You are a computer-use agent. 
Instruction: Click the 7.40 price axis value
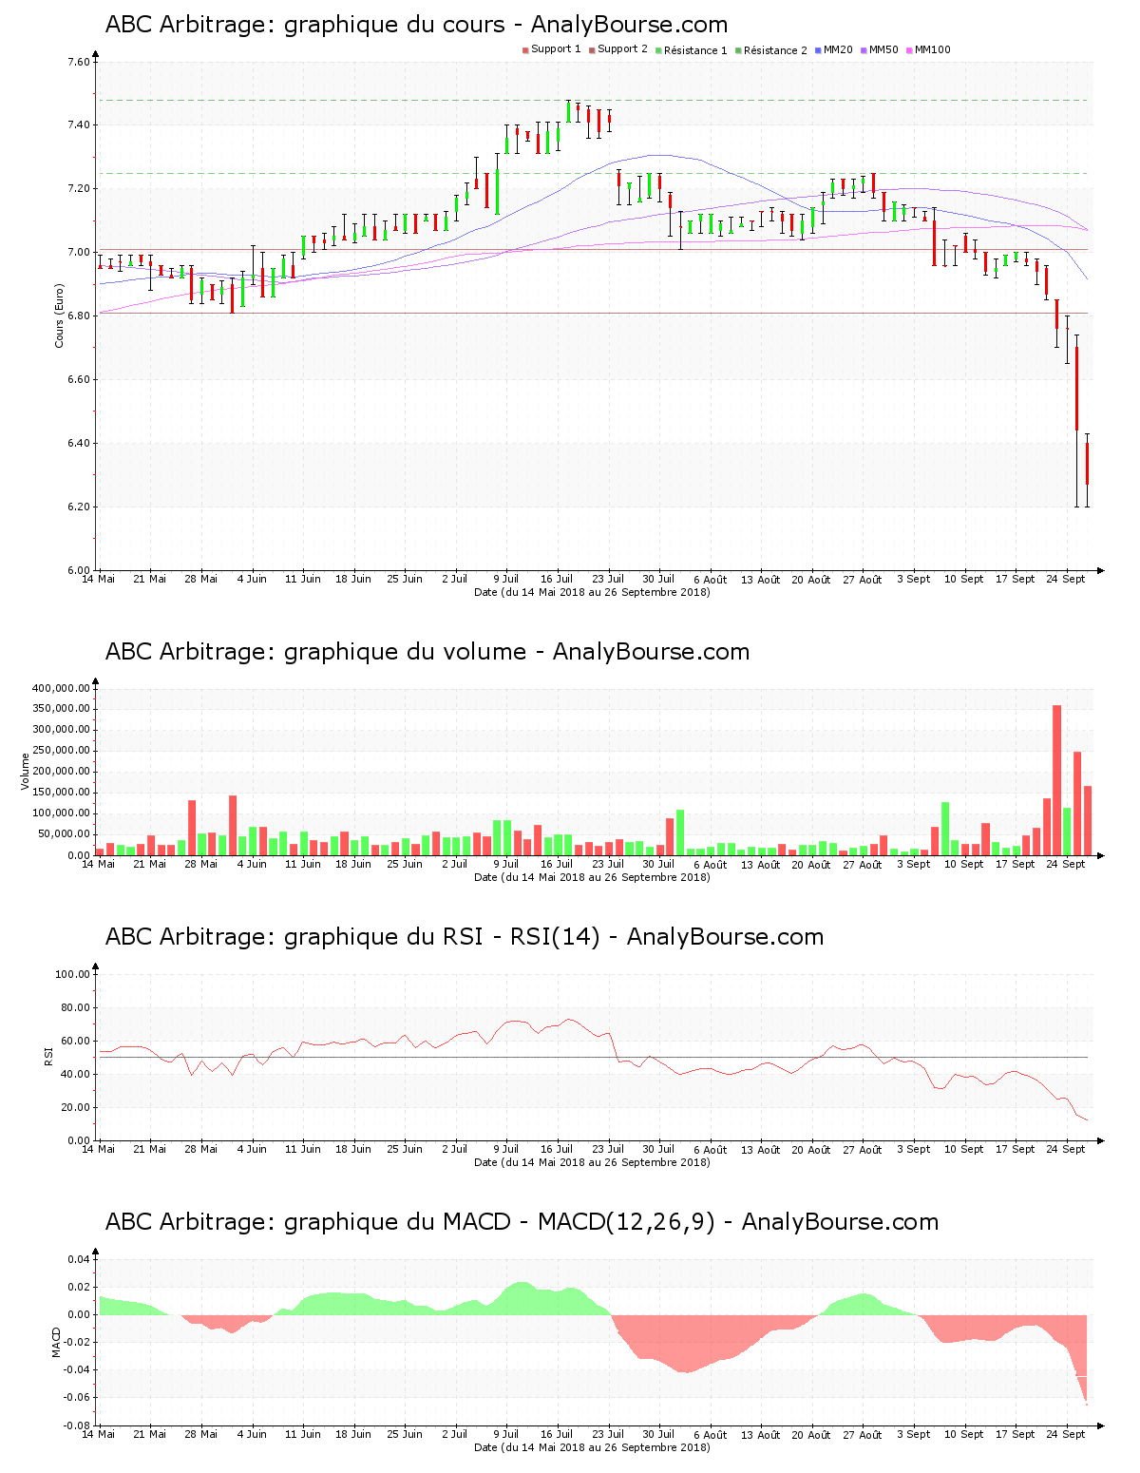click(78, 124)
